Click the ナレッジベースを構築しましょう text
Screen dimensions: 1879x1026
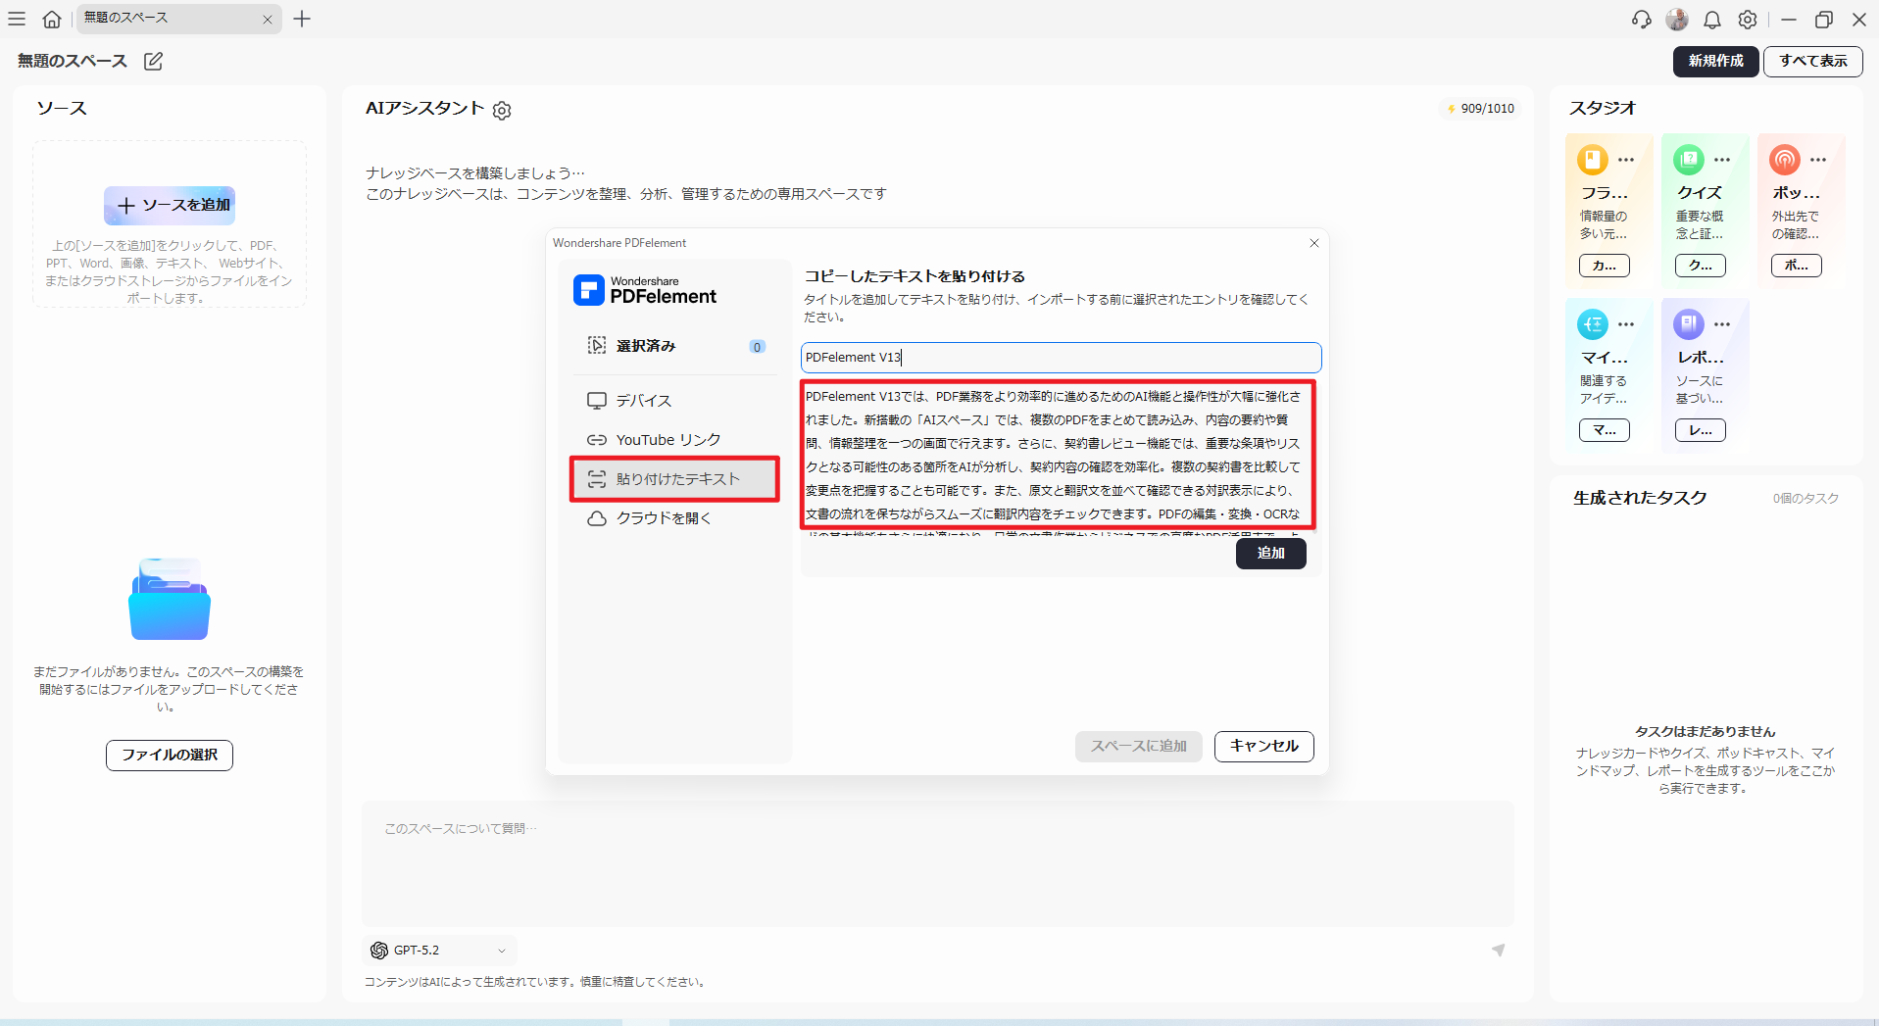475,173
